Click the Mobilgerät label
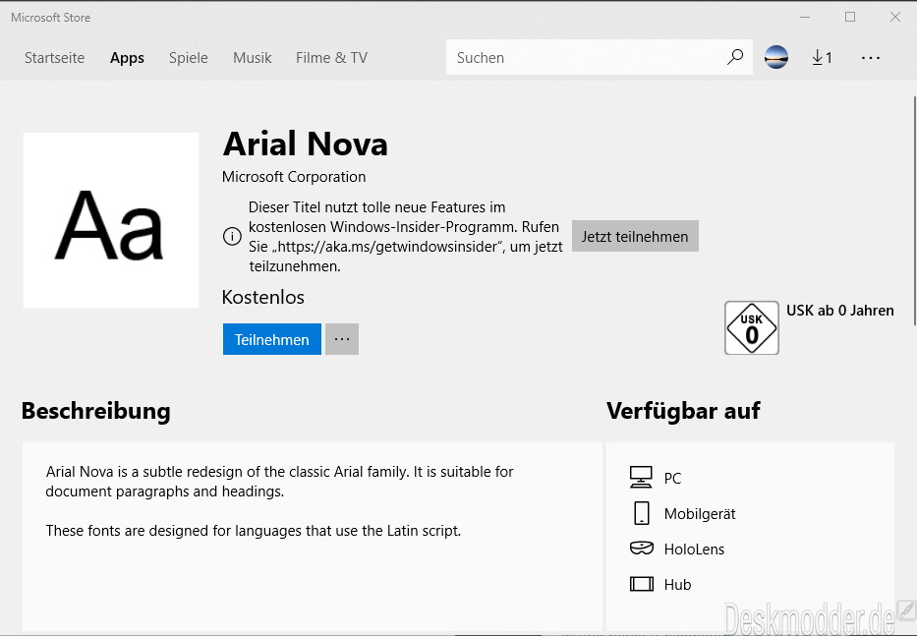Viewport: 917px width, 636px height. (x=700, y=514)
